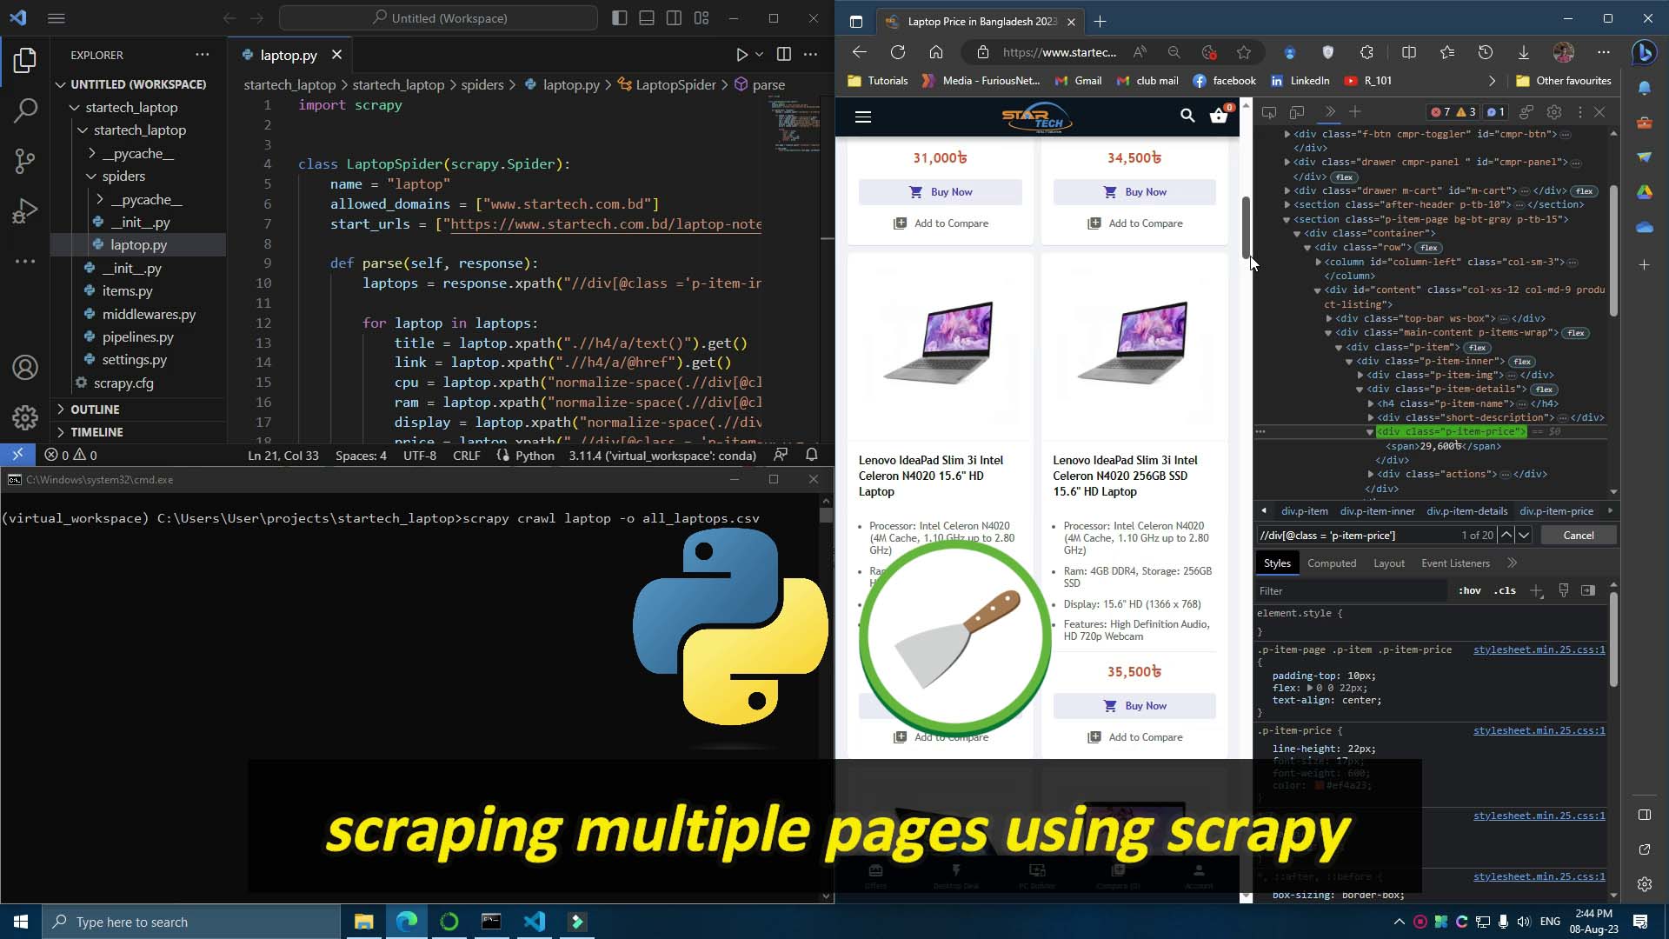Click the DevTools XPath search input field

pos(1356,535)
